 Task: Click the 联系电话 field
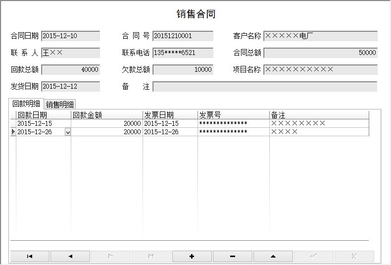tap(183, 53)
